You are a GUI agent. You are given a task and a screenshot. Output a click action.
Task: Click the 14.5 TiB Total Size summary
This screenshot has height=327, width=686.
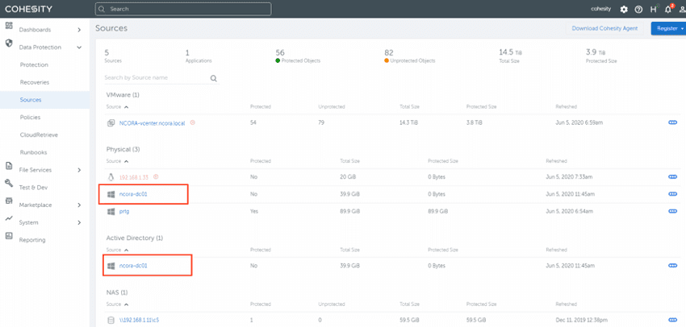[511, 56]
